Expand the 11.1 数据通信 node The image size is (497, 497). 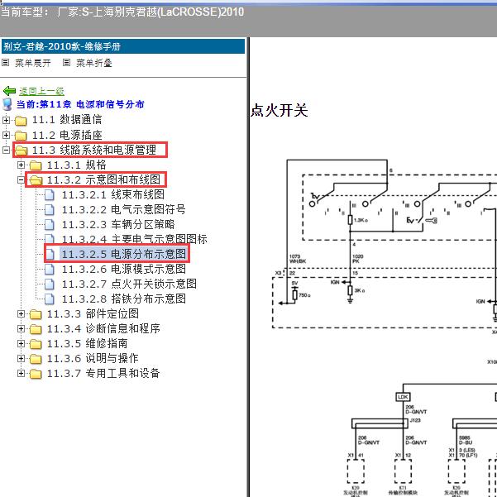coord(6,120)
